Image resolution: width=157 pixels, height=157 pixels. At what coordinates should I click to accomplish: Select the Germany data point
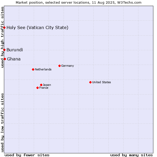[59, 66]
